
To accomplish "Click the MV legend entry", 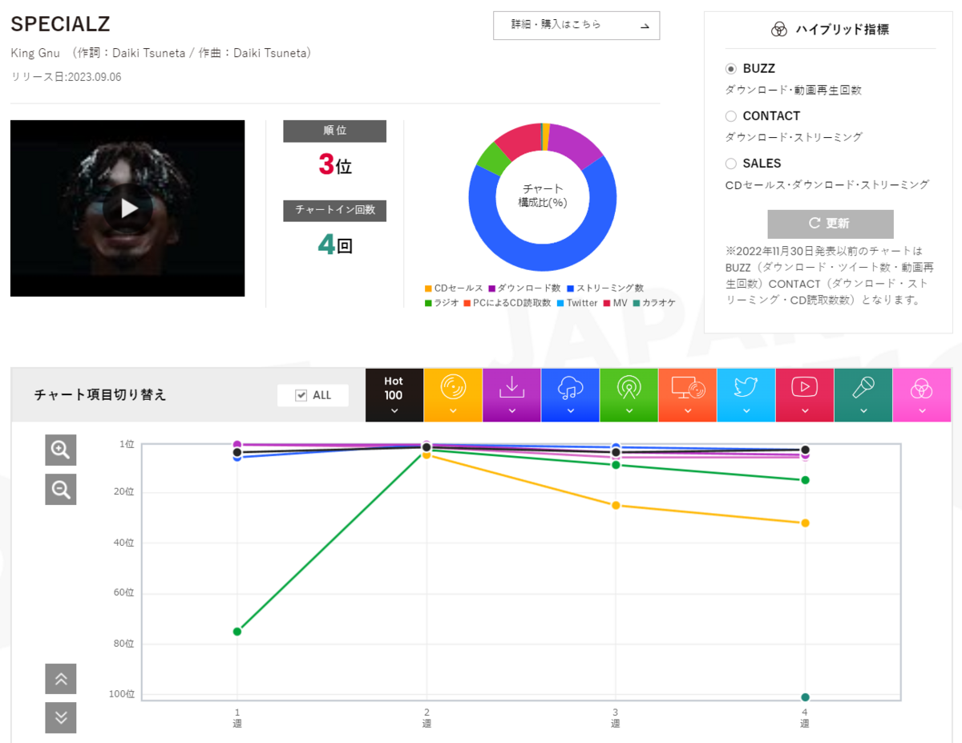I will pos(615,303).
